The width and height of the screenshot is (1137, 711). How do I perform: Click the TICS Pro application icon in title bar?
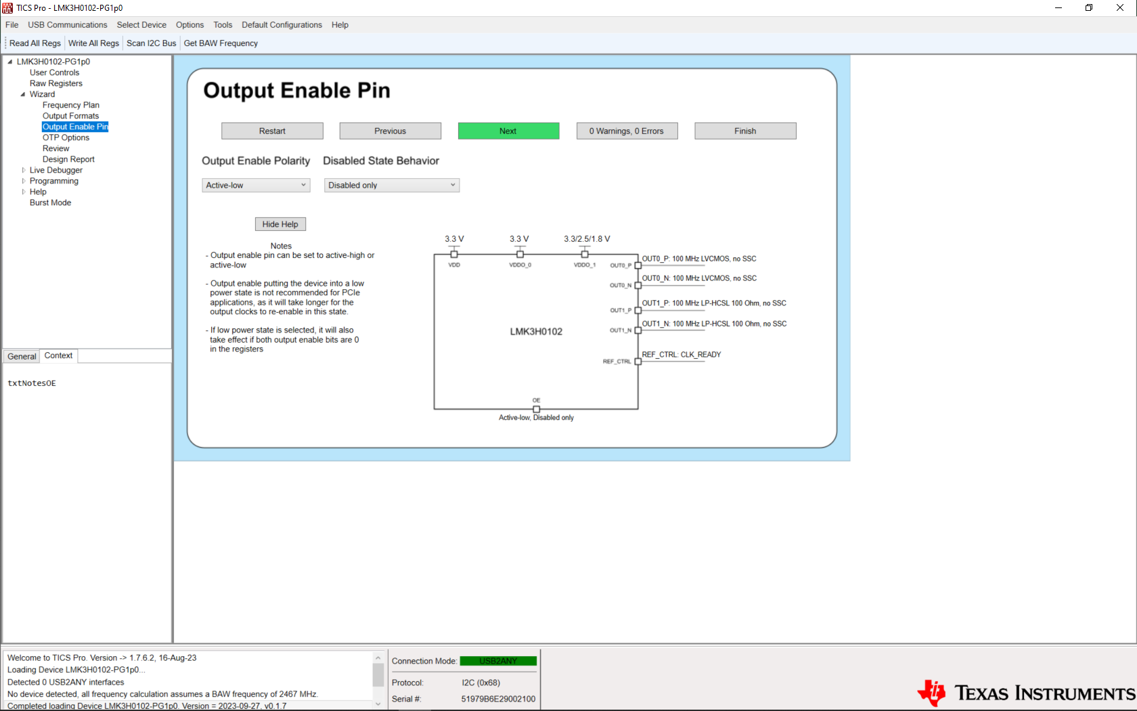[x=7, y=7]
